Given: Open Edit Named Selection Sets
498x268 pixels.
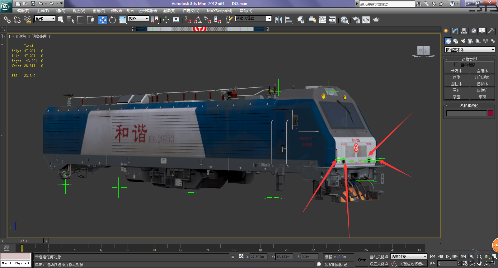Looking at the screenshot, I should click(x=229, y=20).
